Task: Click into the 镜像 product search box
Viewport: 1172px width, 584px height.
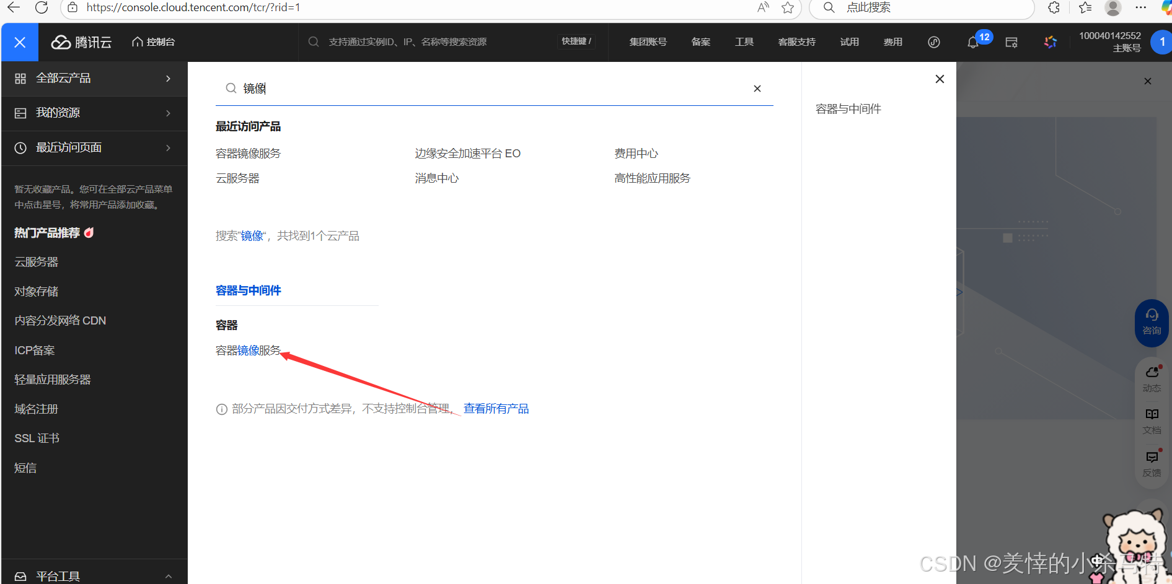Action: point(493,89)
